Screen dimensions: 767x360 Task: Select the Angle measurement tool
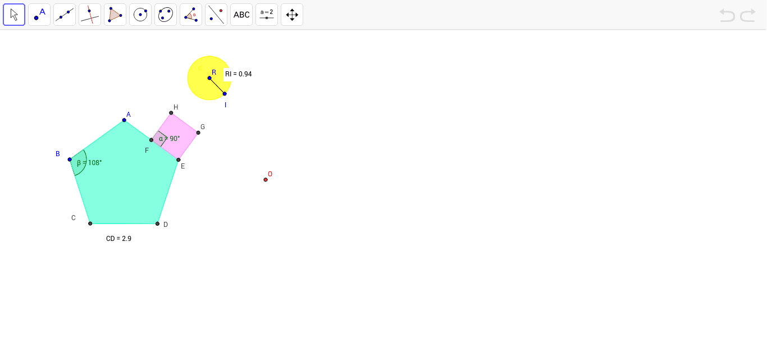pos(191,15)
